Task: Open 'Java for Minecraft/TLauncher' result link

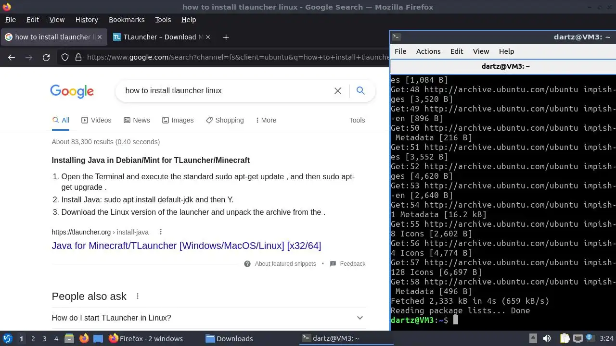Action: tap(186, 246)
